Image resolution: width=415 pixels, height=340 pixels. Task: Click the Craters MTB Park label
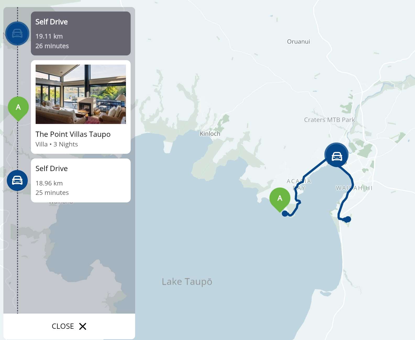click(x=329, y=120)
